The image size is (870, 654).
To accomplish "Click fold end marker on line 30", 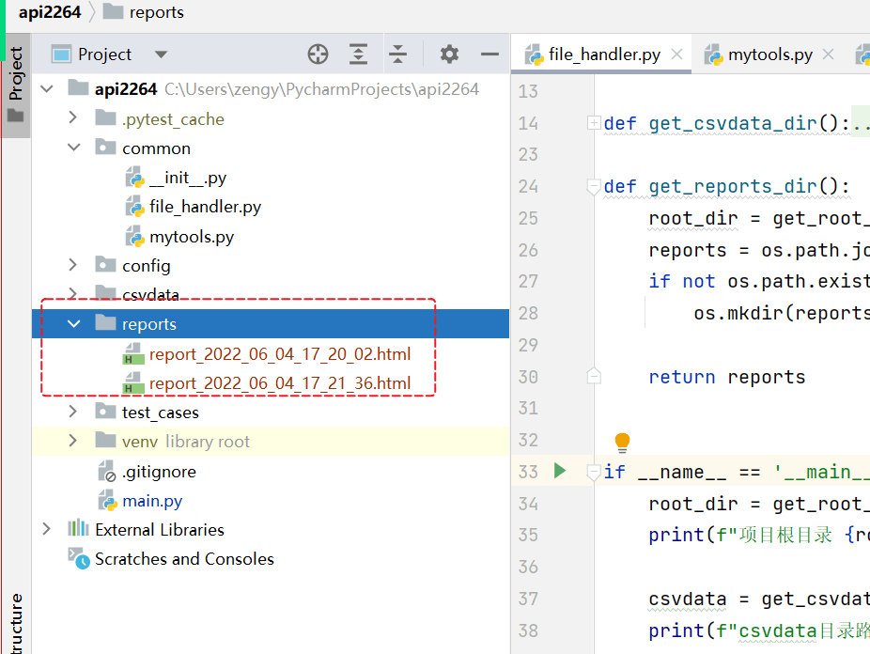I will [594, 376].
